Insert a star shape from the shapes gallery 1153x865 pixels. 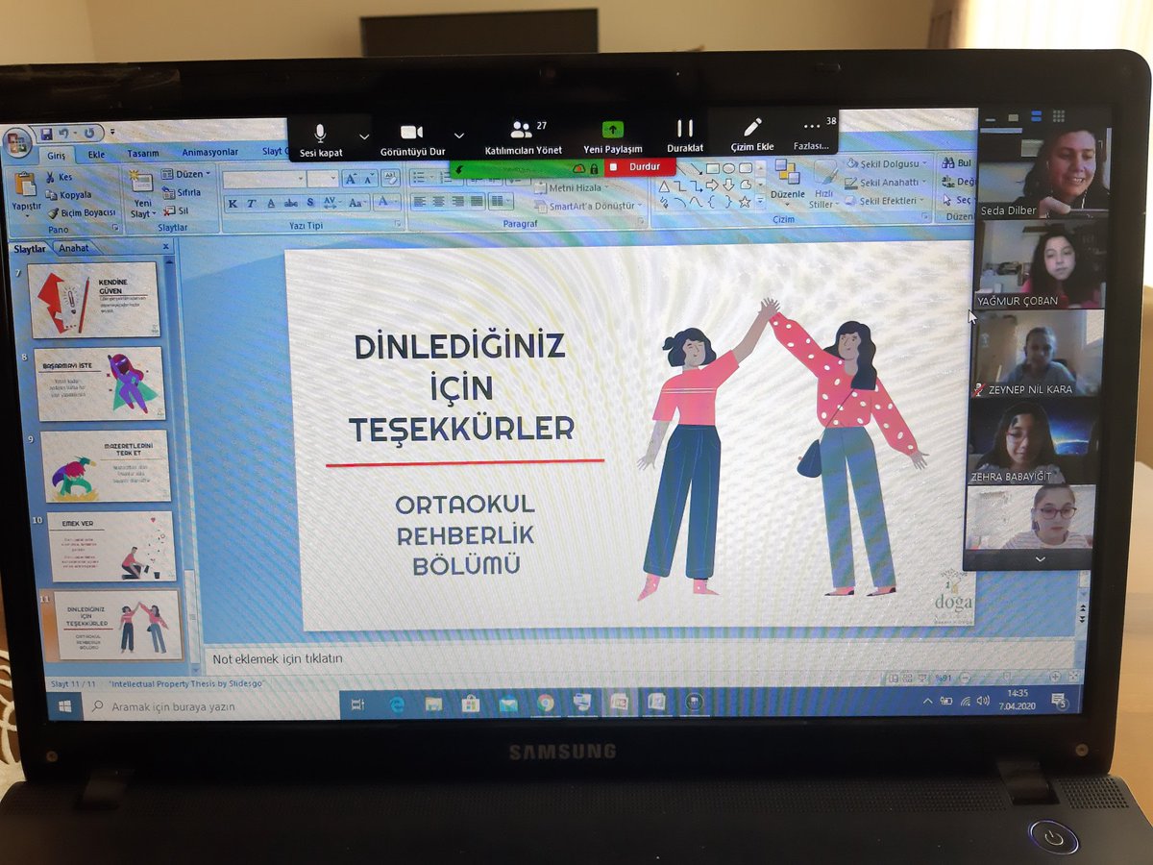coord(745,201)
